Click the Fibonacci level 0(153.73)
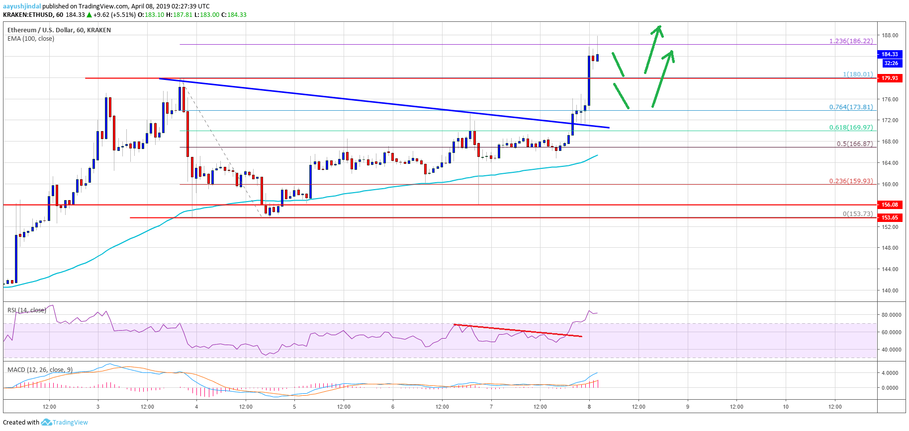The width and height of the screenshot is (909, 431). [858, 214]
